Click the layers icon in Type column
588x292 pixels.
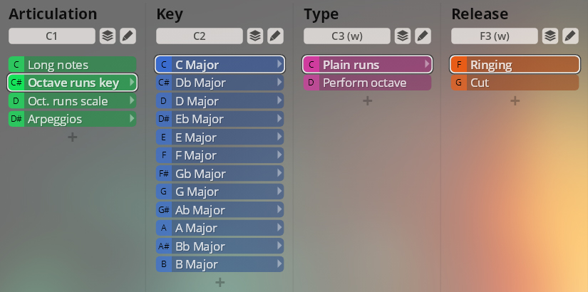(402, 36)
